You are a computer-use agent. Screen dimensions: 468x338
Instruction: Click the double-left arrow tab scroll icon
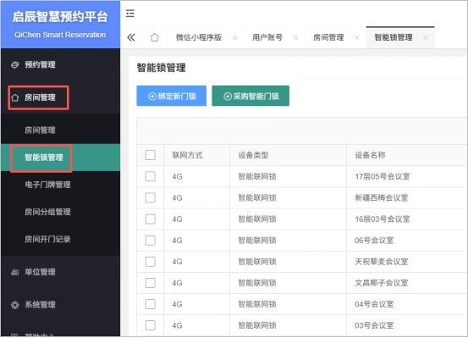point(131,37)
